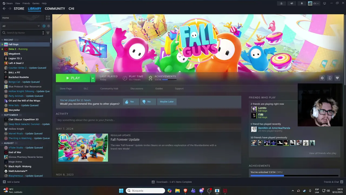Click the Achievements gear-star icon
The height and width of the screenshot is (195, 346).
click(151, 78)
